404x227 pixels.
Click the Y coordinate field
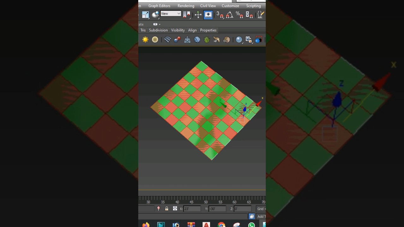[217, 209]
